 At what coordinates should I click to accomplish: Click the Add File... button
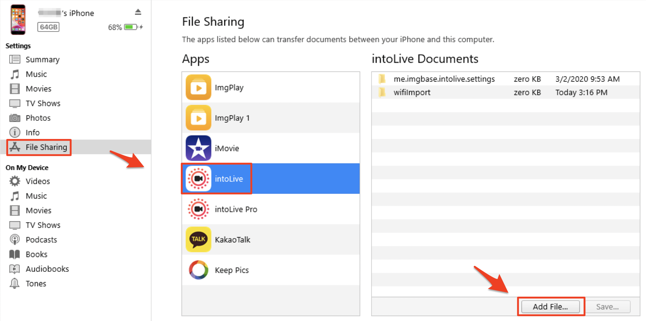coord(550,307)
